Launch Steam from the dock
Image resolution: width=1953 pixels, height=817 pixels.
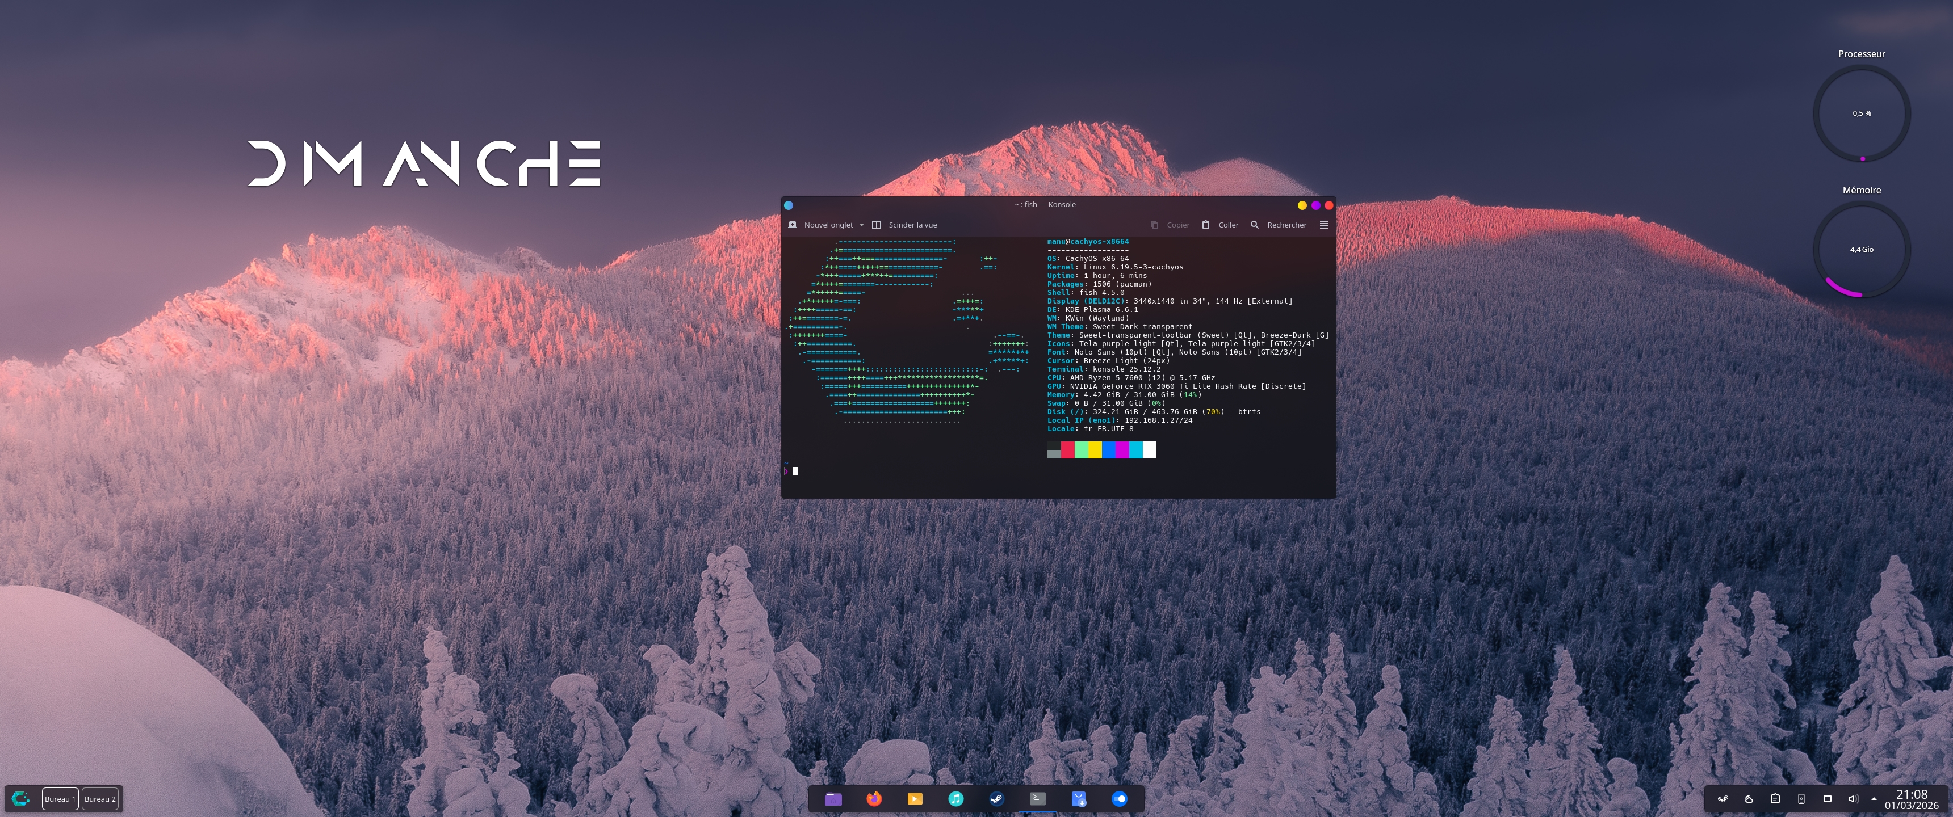pyautogui.click(x=997, y=799)
